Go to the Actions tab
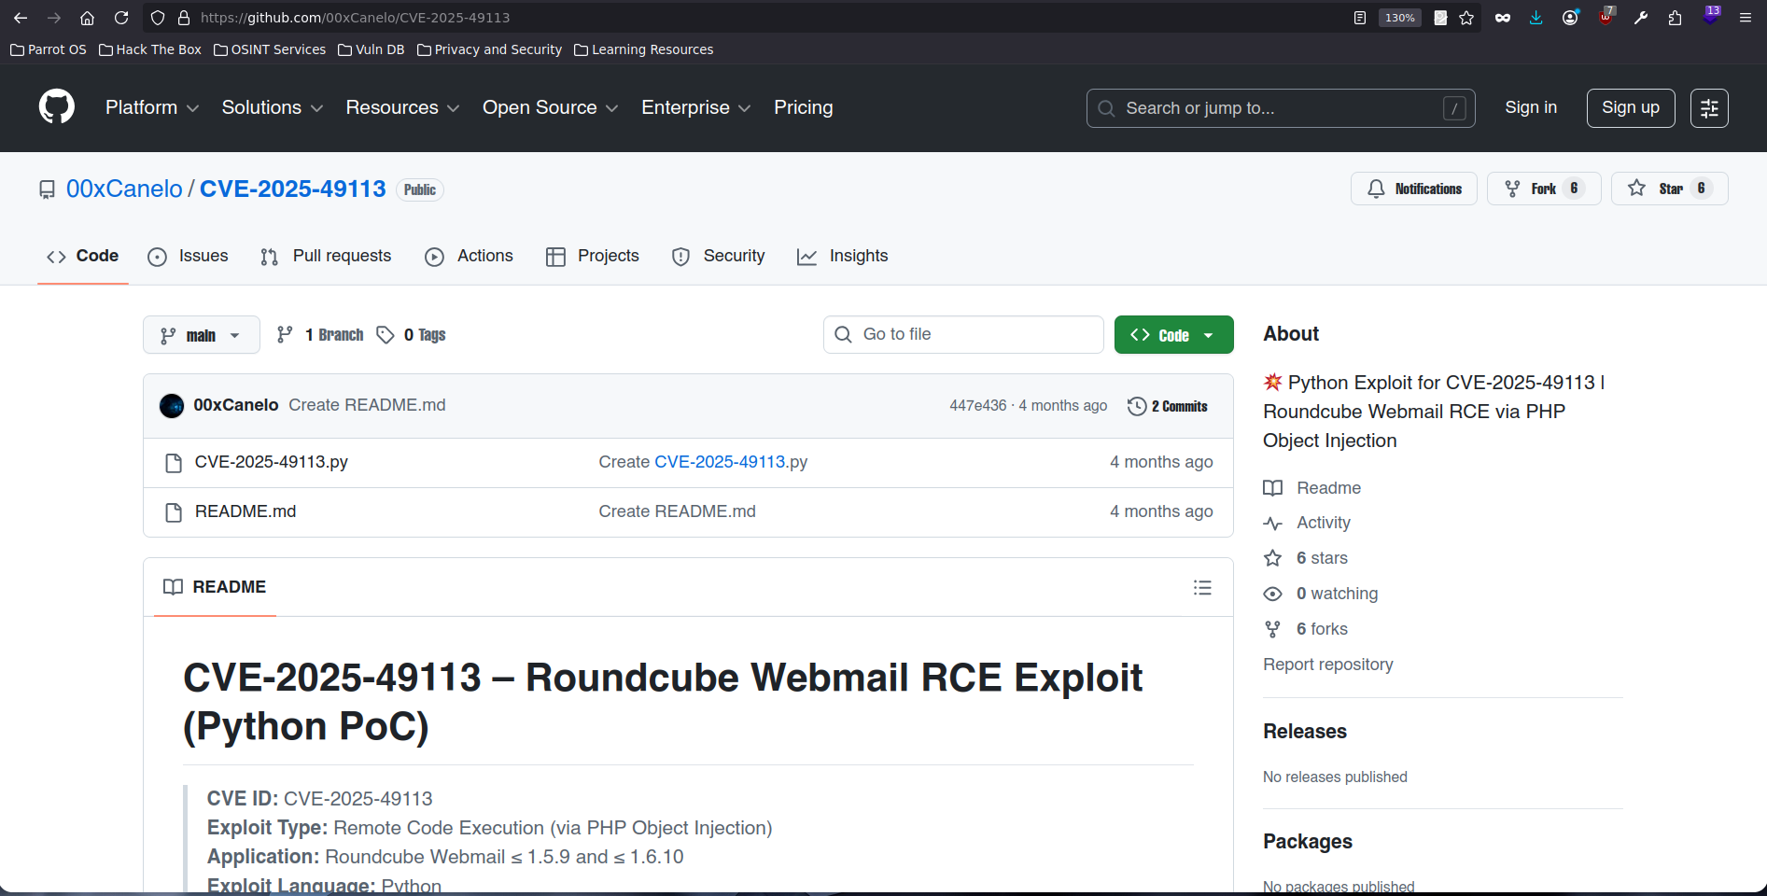 coord(469,257)
